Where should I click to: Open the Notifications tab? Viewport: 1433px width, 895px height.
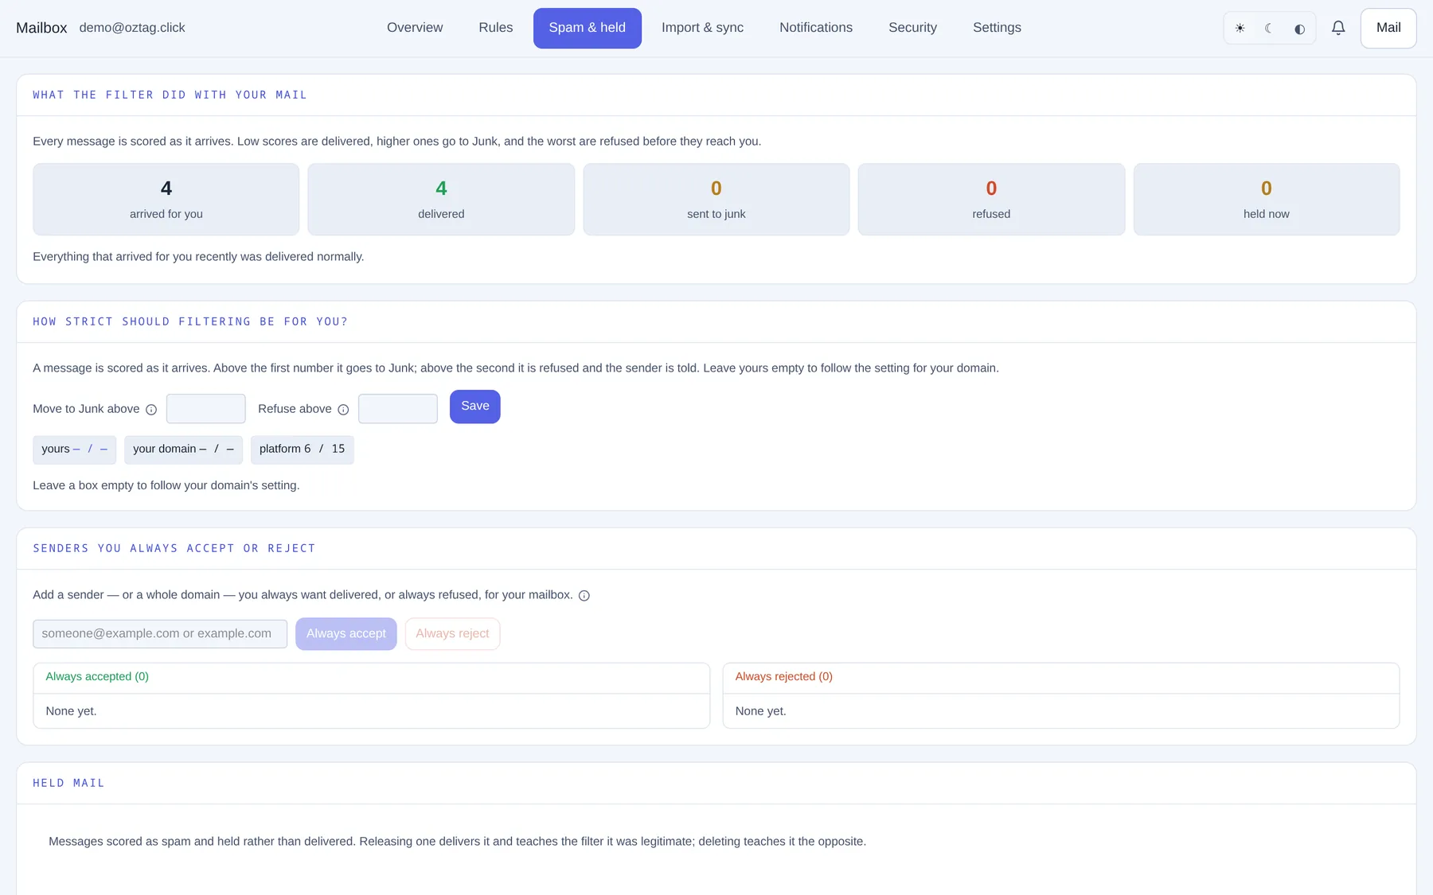point(816,28)
